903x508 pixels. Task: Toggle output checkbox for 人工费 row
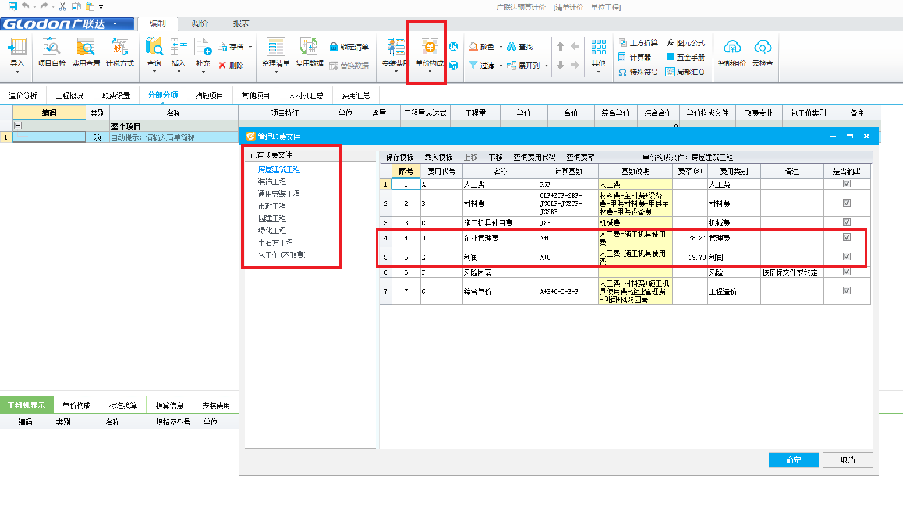[x=847, y=183]
